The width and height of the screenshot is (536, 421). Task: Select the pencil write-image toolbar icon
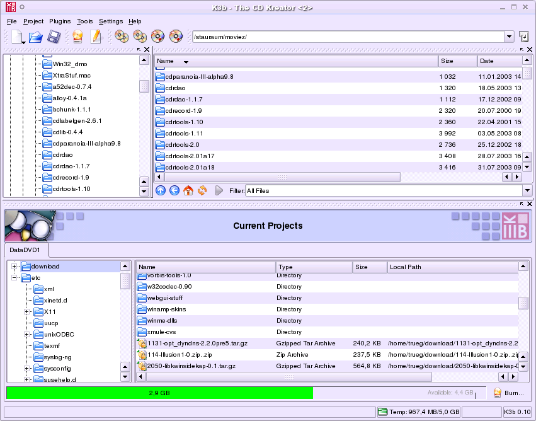(95, 37)
